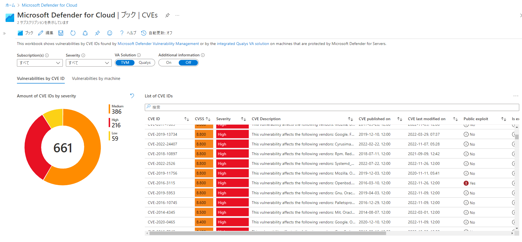Image resolution: width=522 pixels, height=242 pixels.
Task: Open the Microsoft Defender Vulnerability Management link
Action: [158, 44]
